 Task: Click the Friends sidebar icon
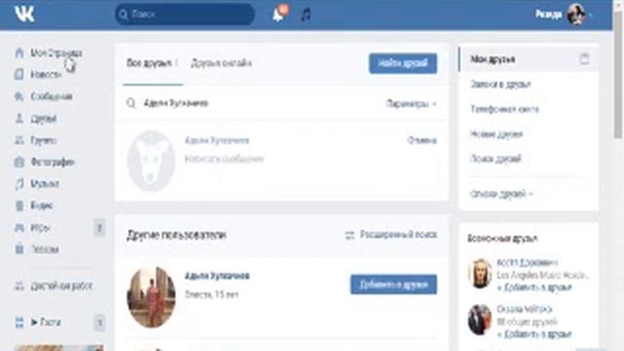tap(19, 118)
